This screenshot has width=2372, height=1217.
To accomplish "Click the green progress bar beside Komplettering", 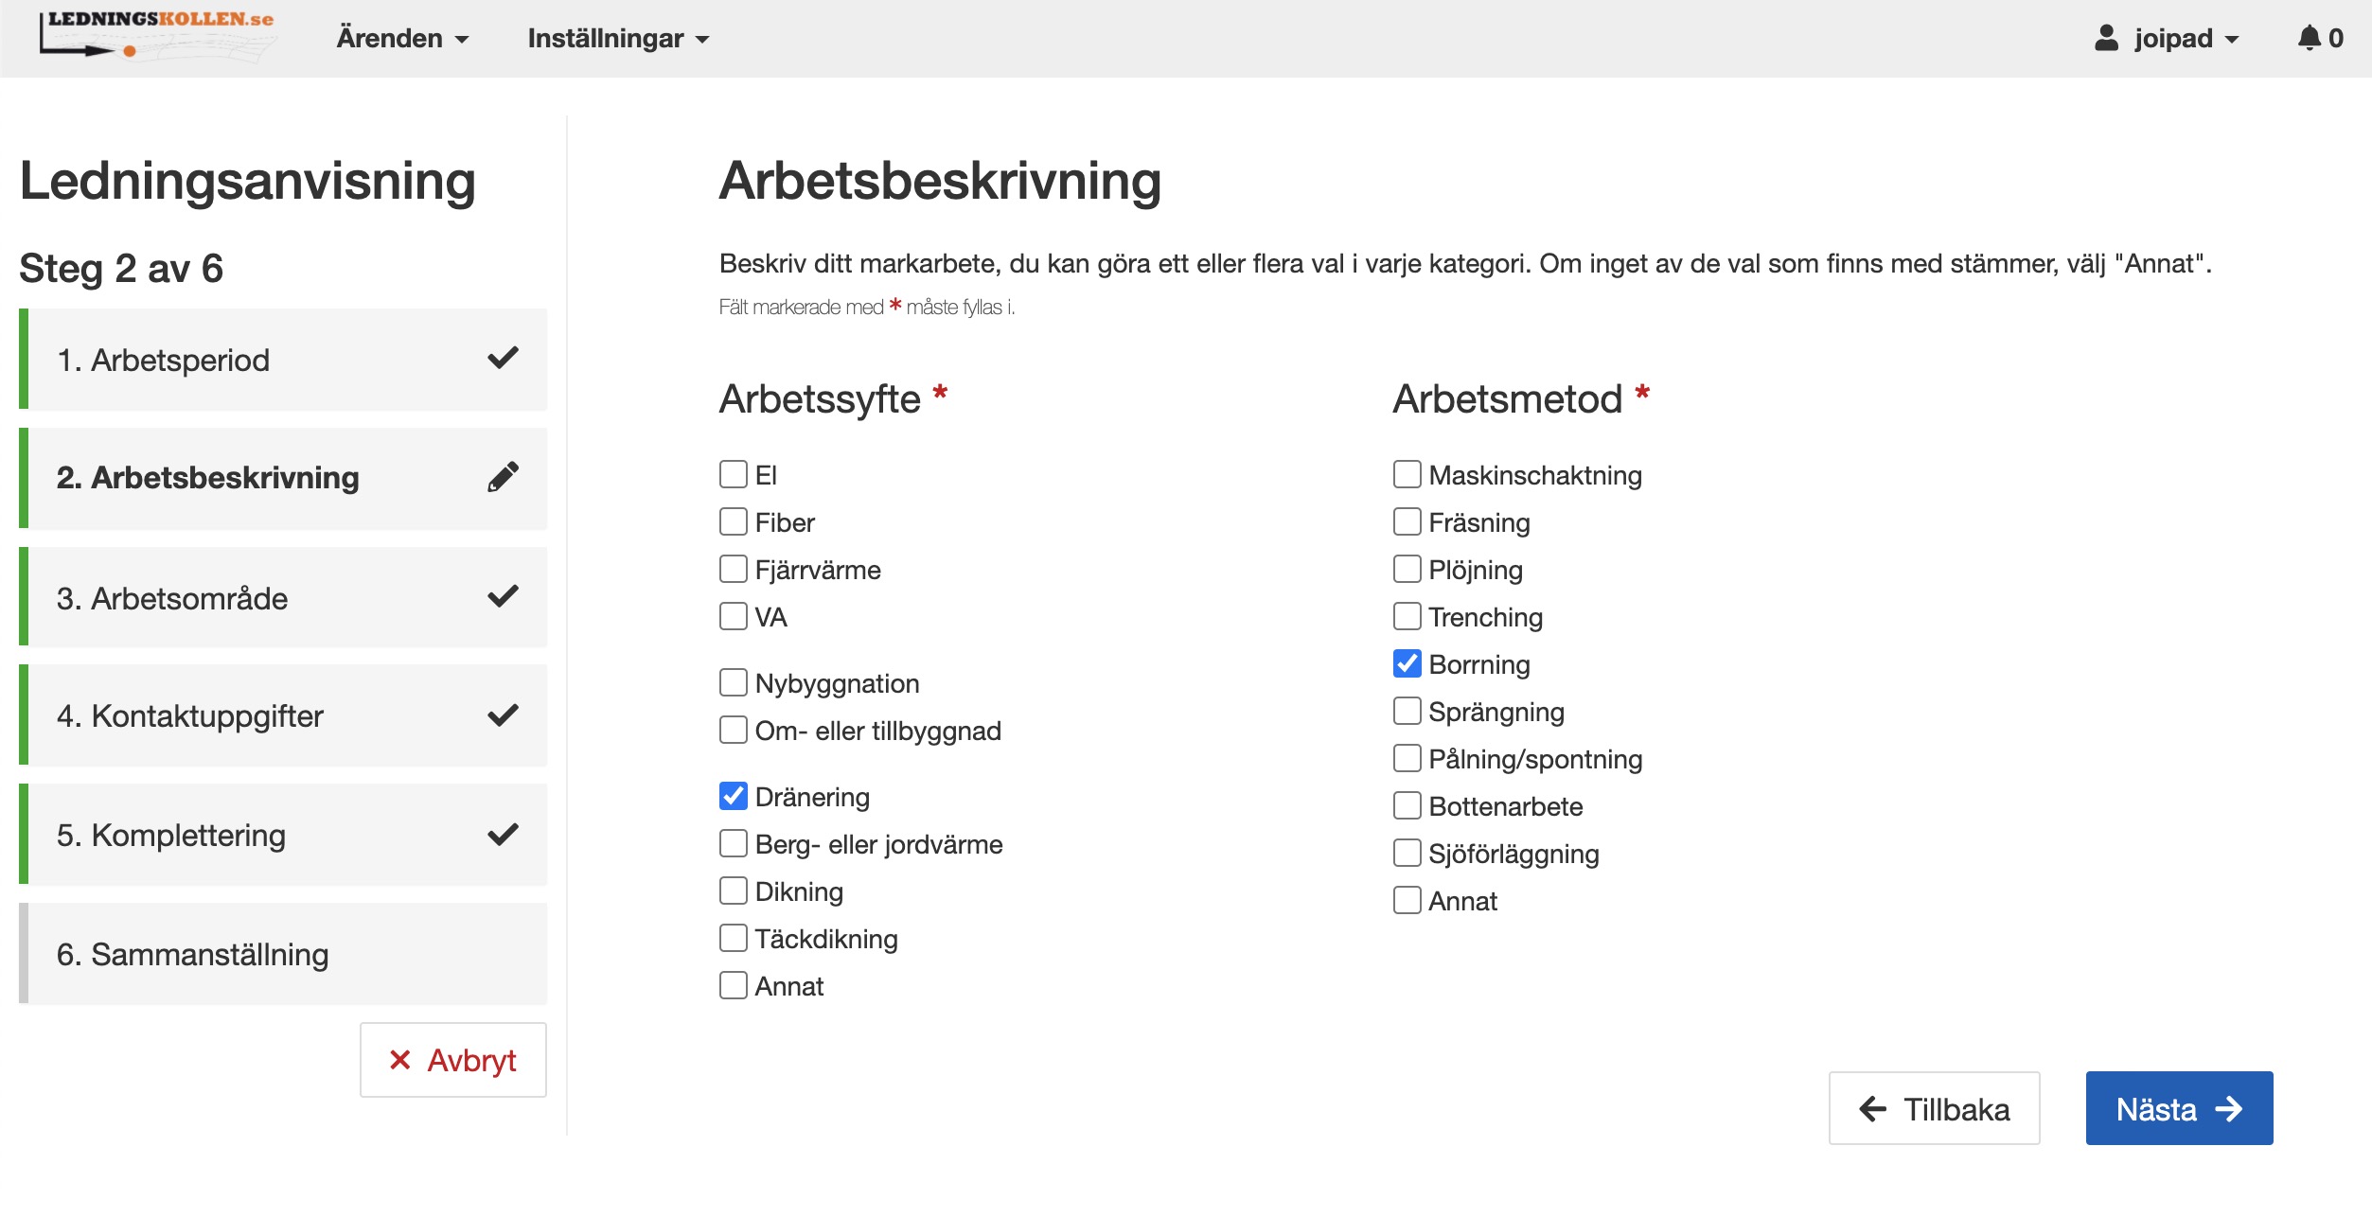I will 23,835.
